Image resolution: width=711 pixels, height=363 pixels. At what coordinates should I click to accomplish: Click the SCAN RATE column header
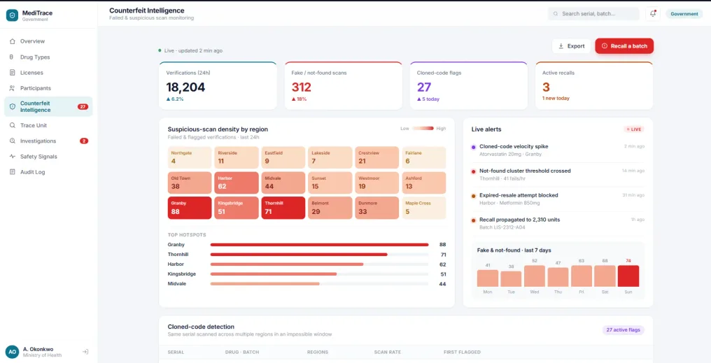(387, 352)
